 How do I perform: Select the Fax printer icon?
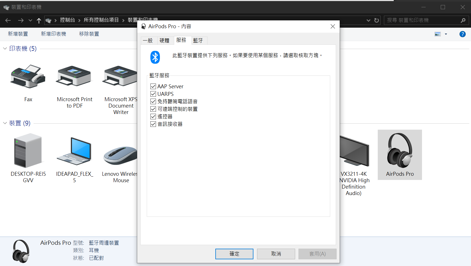click(x=28, y=76)
